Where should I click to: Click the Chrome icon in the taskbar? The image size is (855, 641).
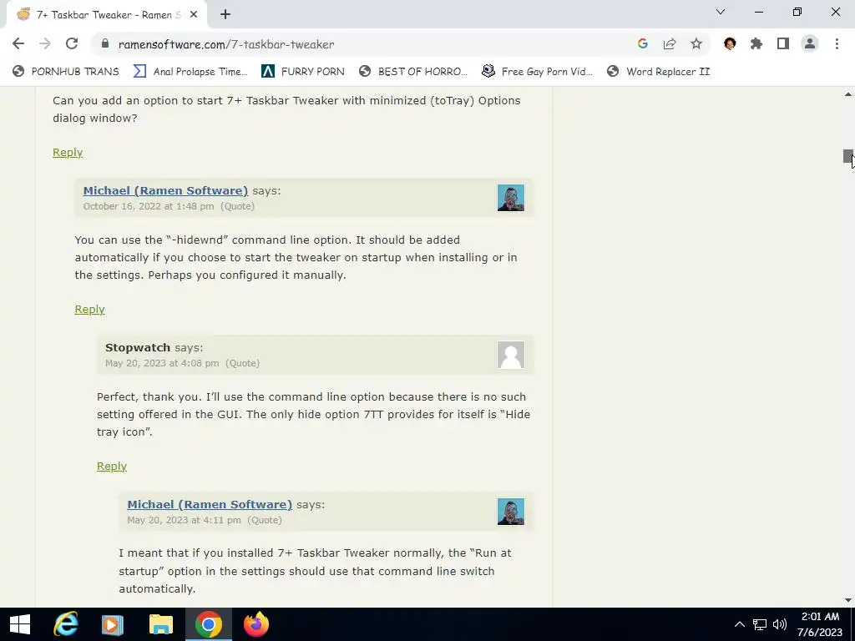tap(208, 624)
